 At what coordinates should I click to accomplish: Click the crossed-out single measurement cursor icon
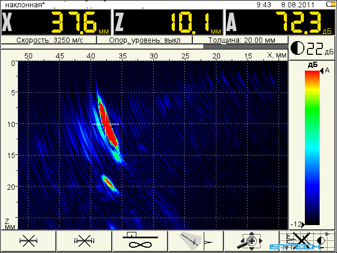[28, 241]
